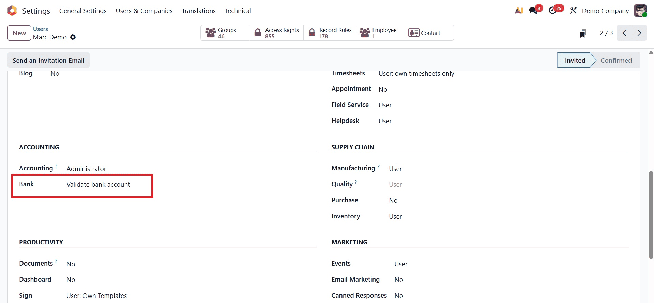Set Invited status in the status ribbon
The image size is (654, 303).
(575, 60)
